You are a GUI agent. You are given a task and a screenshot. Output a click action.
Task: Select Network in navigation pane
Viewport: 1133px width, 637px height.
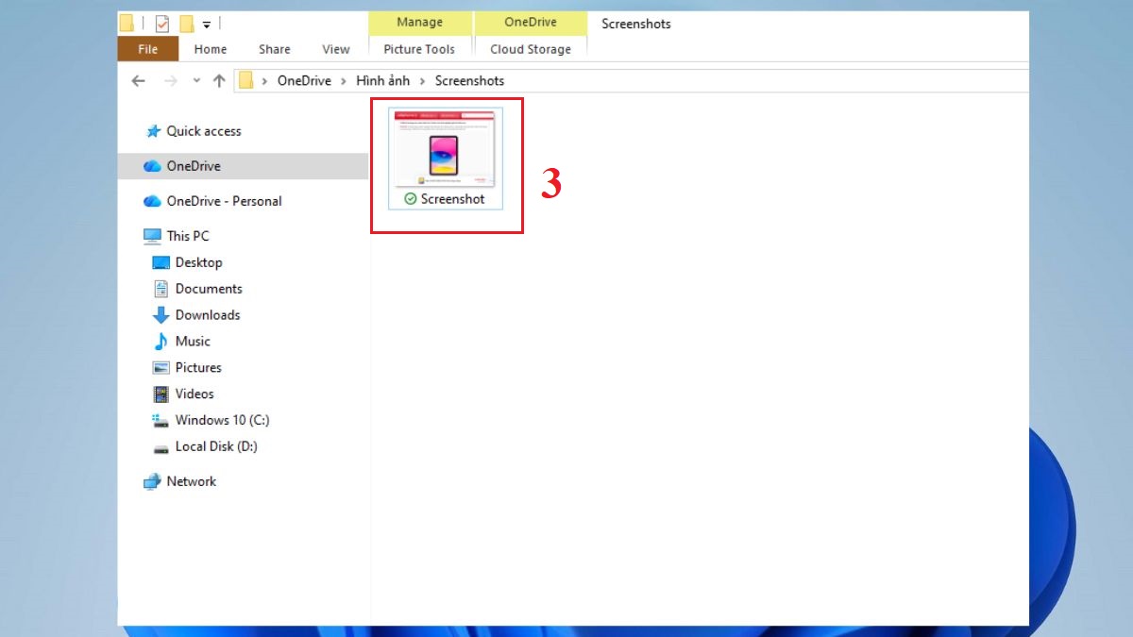click(192, 481)
